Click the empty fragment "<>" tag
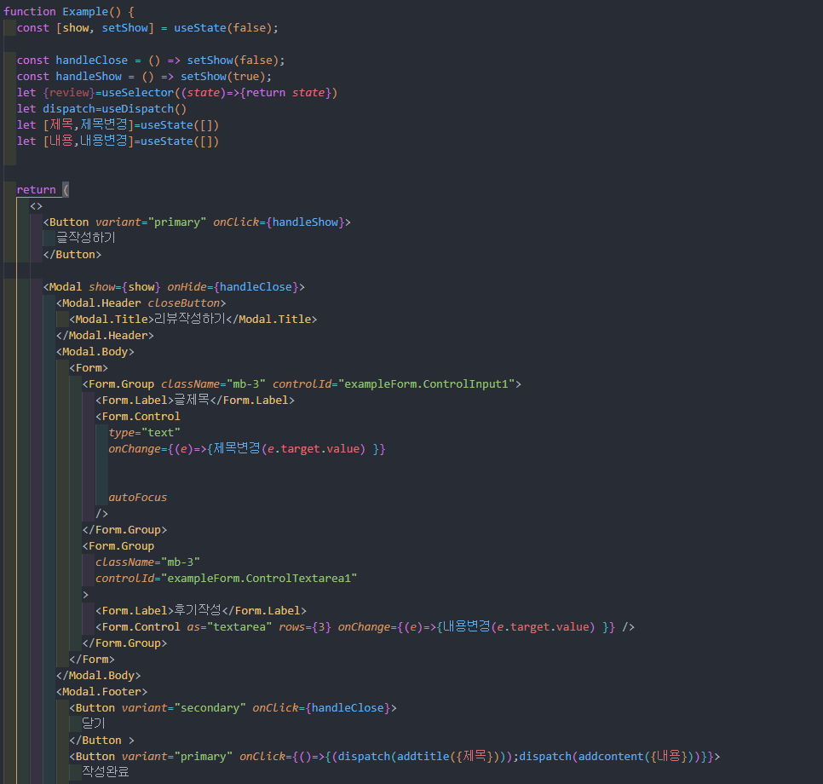The width and height of the screenshot is (823, 784). click(36, 206)
